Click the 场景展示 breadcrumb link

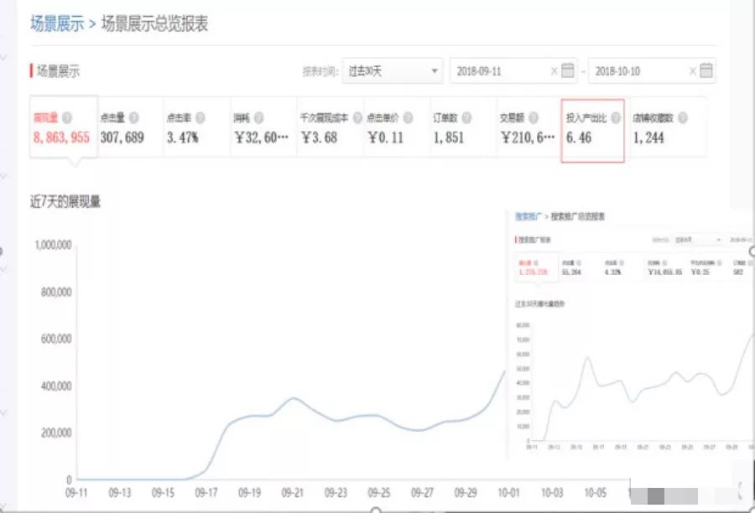(57, 25)
